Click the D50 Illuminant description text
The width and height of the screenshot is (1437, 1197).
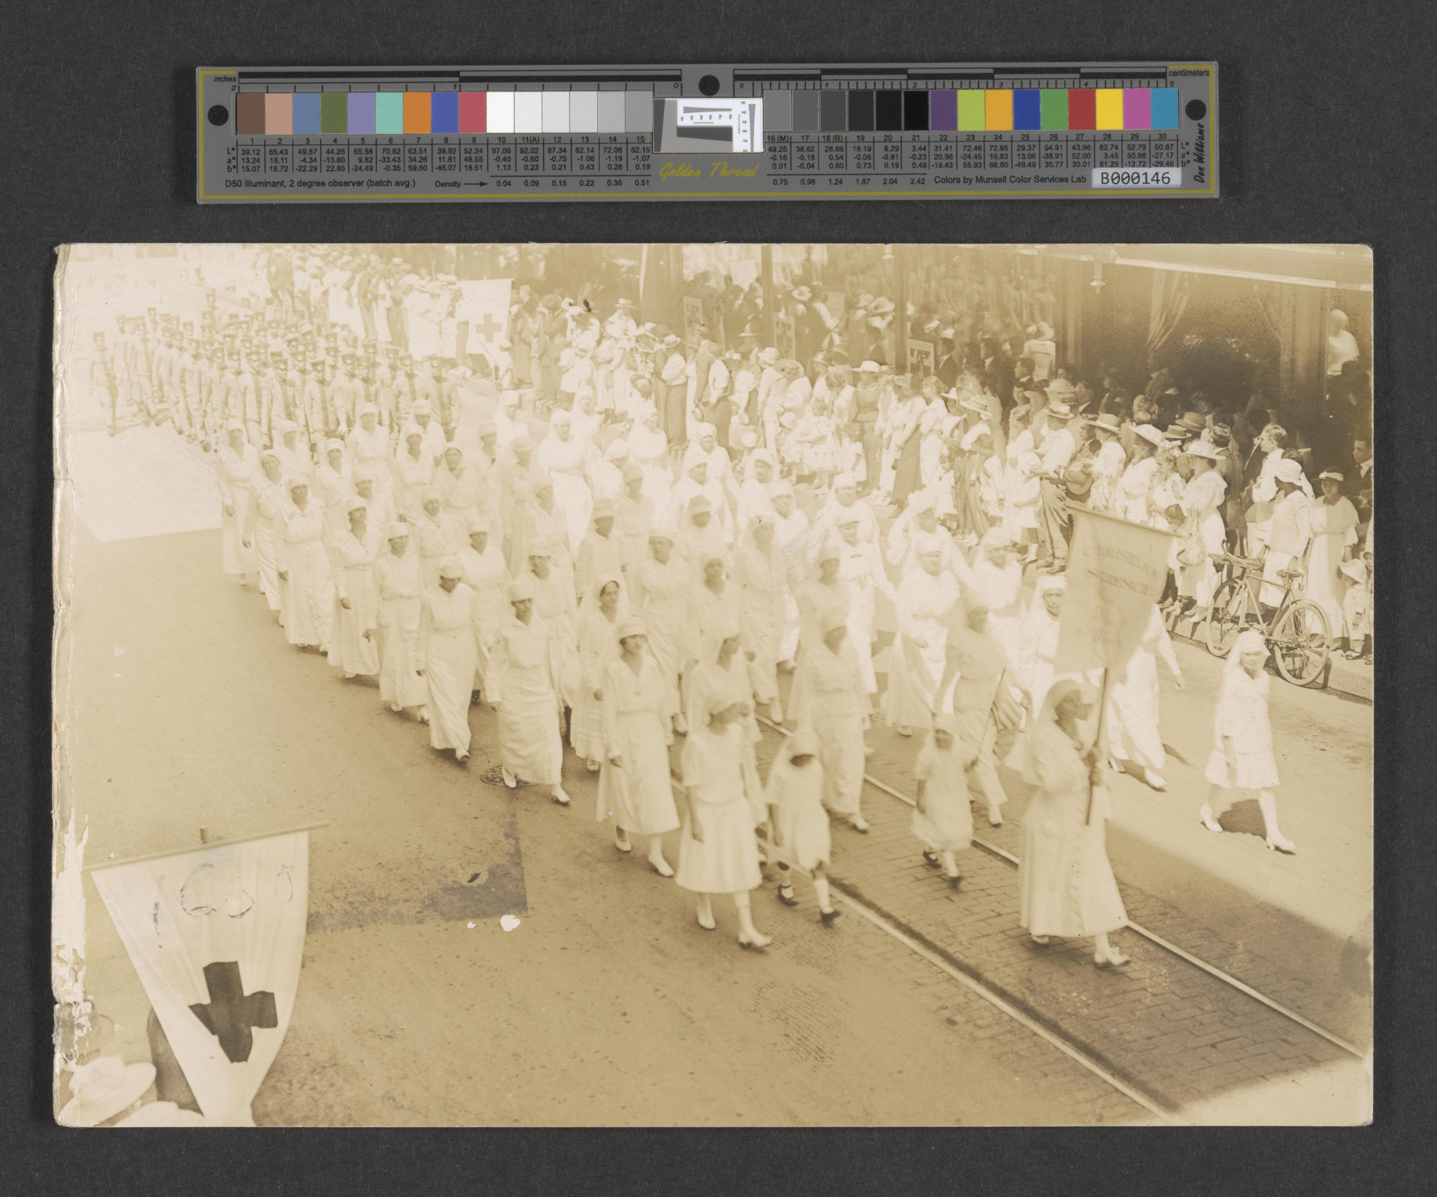pos(320,183)
